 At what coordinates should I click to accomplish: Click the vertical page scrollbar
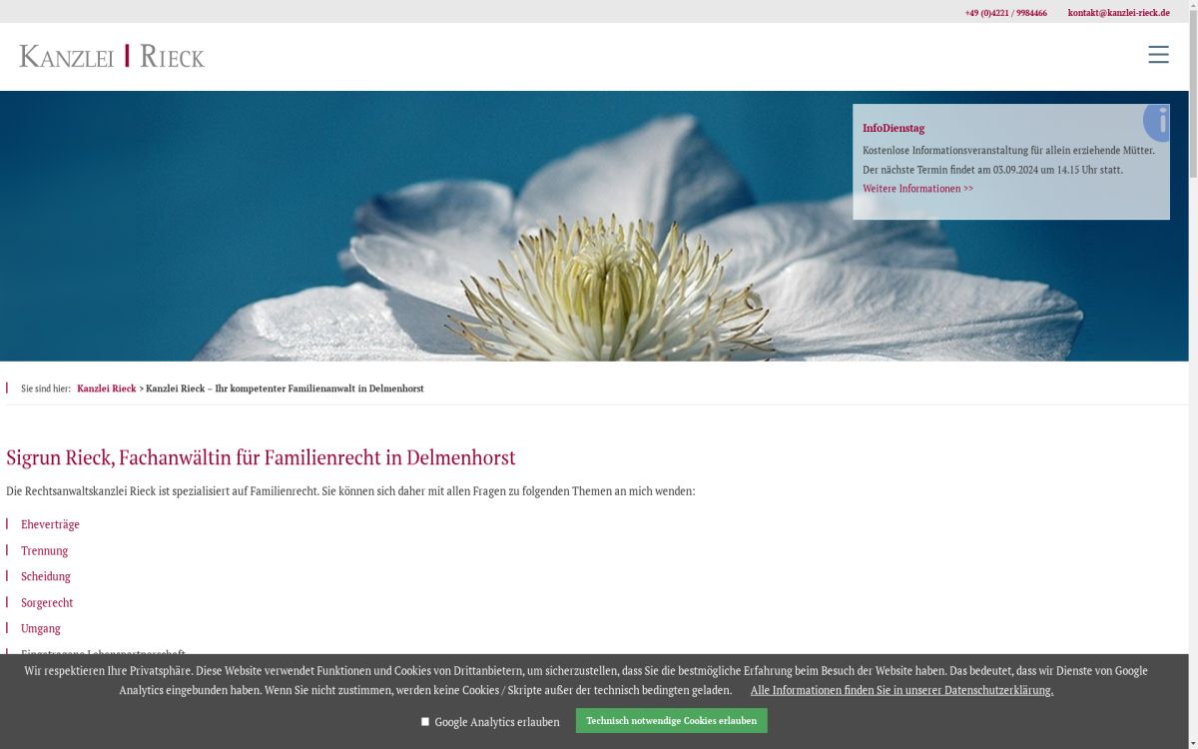[1193, 300]
